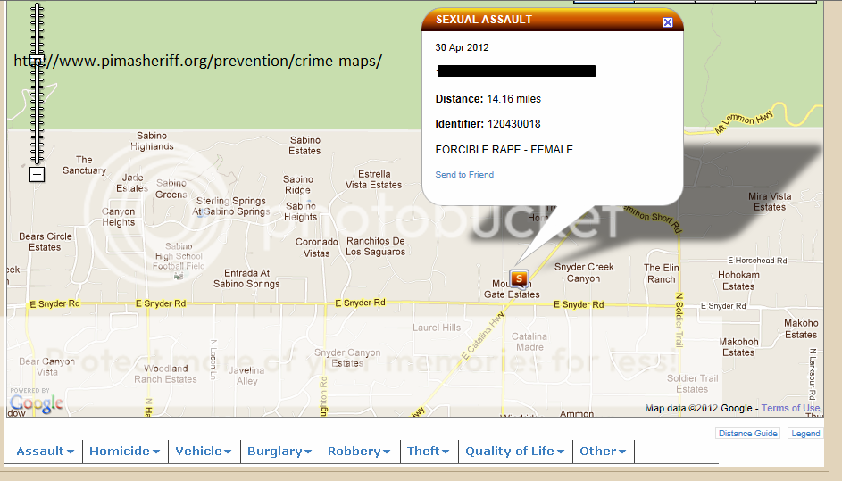Image resolution: width=842 pixels, height=481 pixels.
Task: Open the Terms of Use link
Action: point(790,408)
